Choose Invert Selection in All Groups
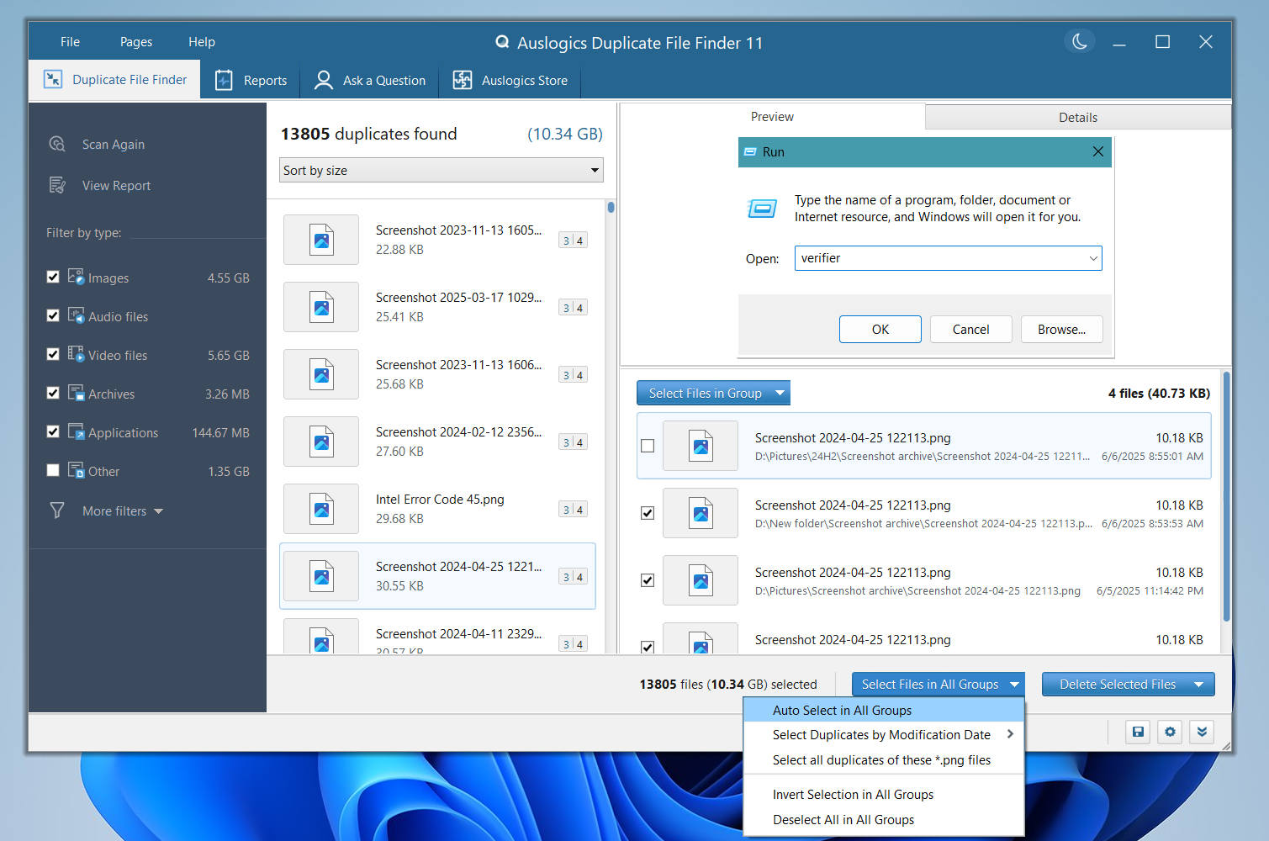1269x841 pixels. (x=853, y=795)
